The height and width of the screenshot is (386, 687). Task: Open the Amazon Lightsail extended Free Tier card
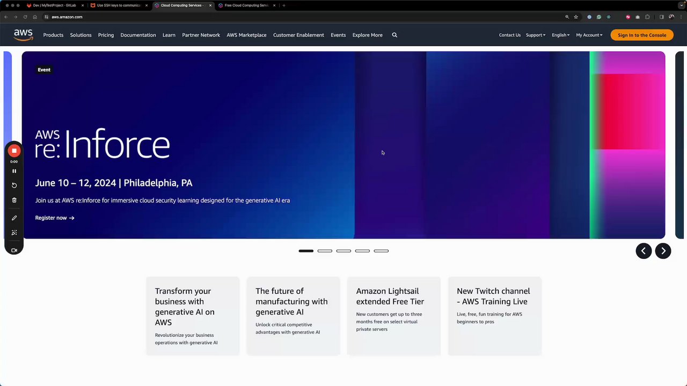[394, 316]
